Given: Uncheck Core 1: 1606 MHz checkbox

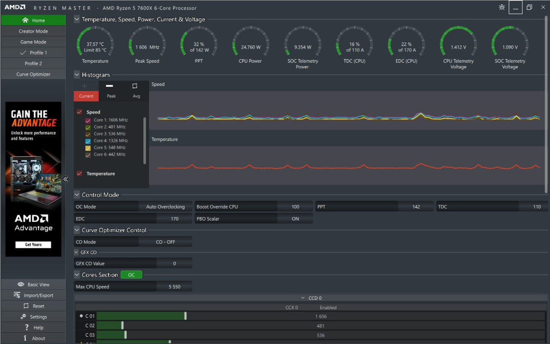Looking at the screenshot, I should 88,120.
